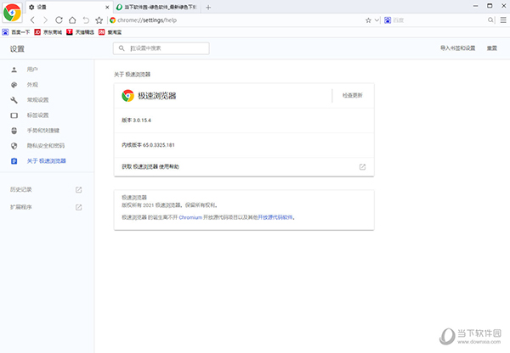Viewport: 510px width, 353px height.
Task: Reload the page with the refresh icon
Action: point(59,20)
